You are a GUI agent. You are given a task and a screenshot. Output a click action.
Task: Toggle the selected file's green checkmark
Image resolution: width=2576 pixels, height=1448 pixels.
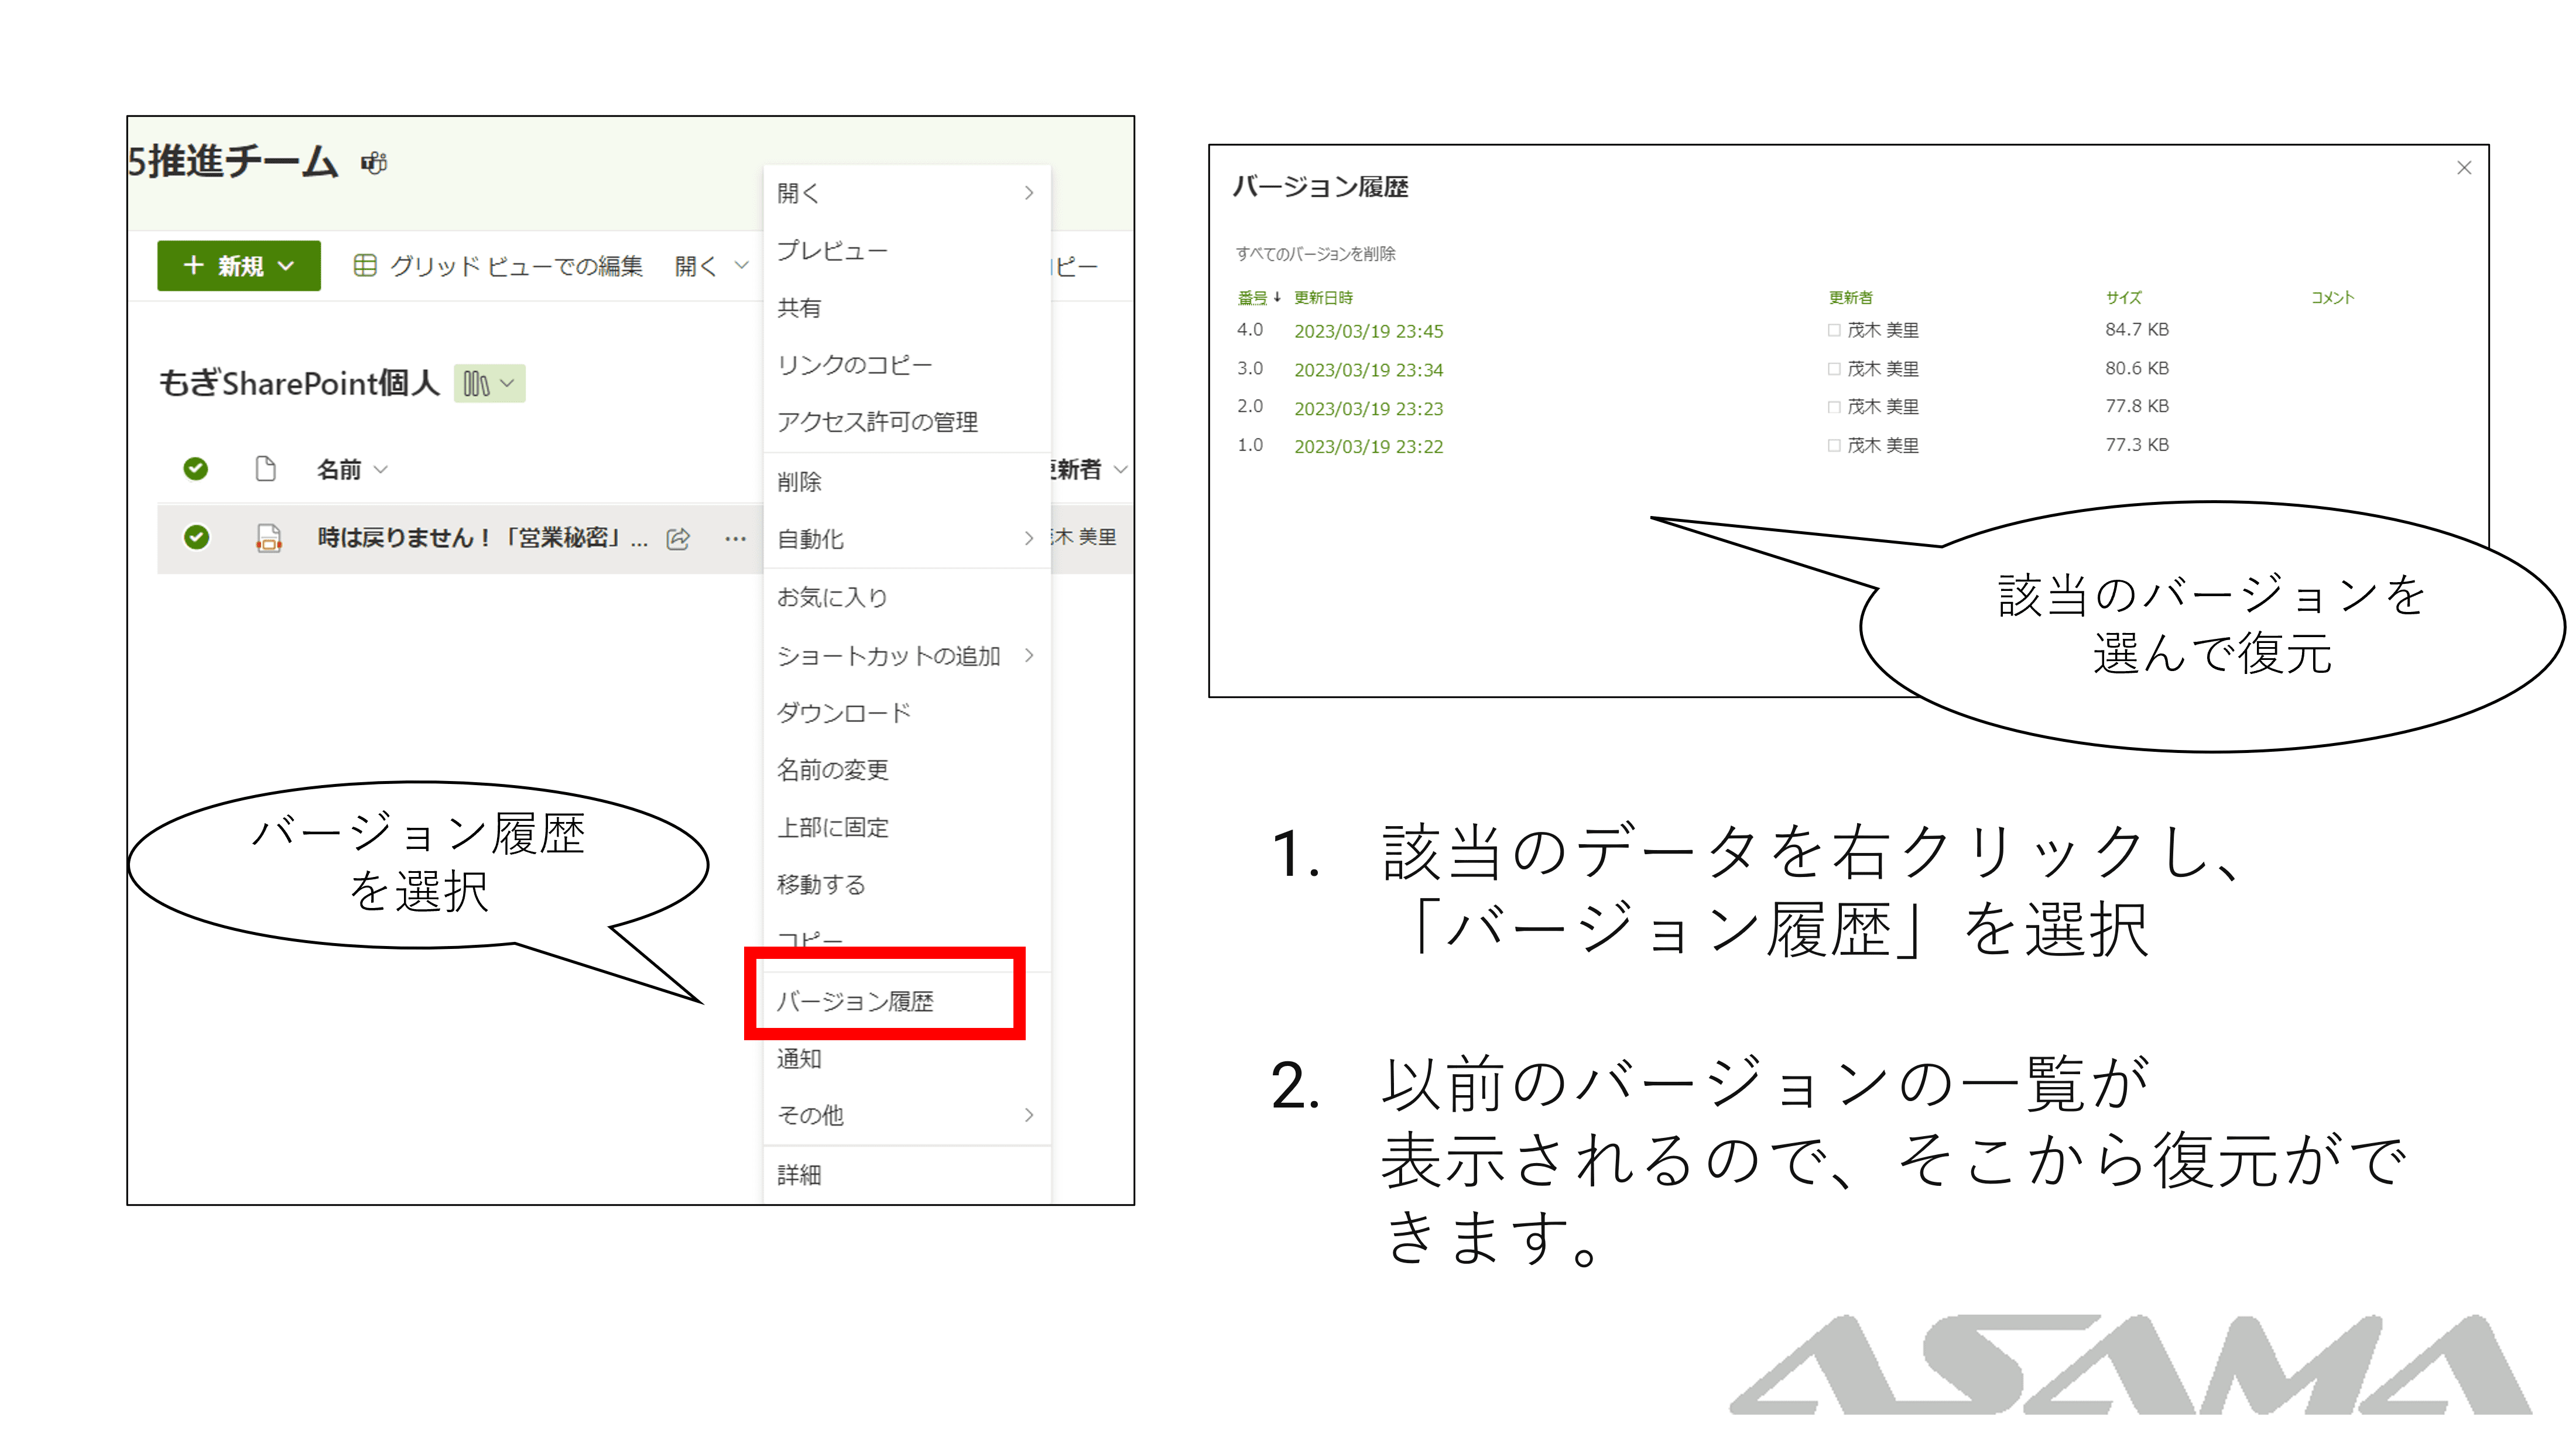[196, 538]
